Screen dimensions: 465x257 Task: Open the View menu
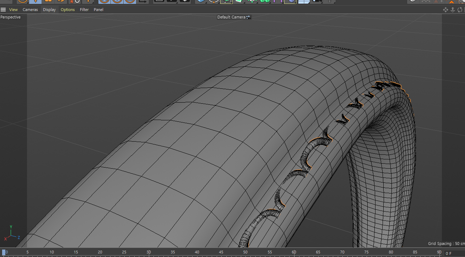click(x=13, y=10)
